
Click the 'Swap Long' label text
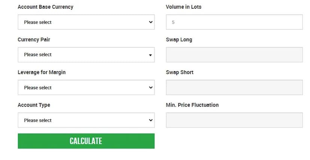(x=179, y=39)
